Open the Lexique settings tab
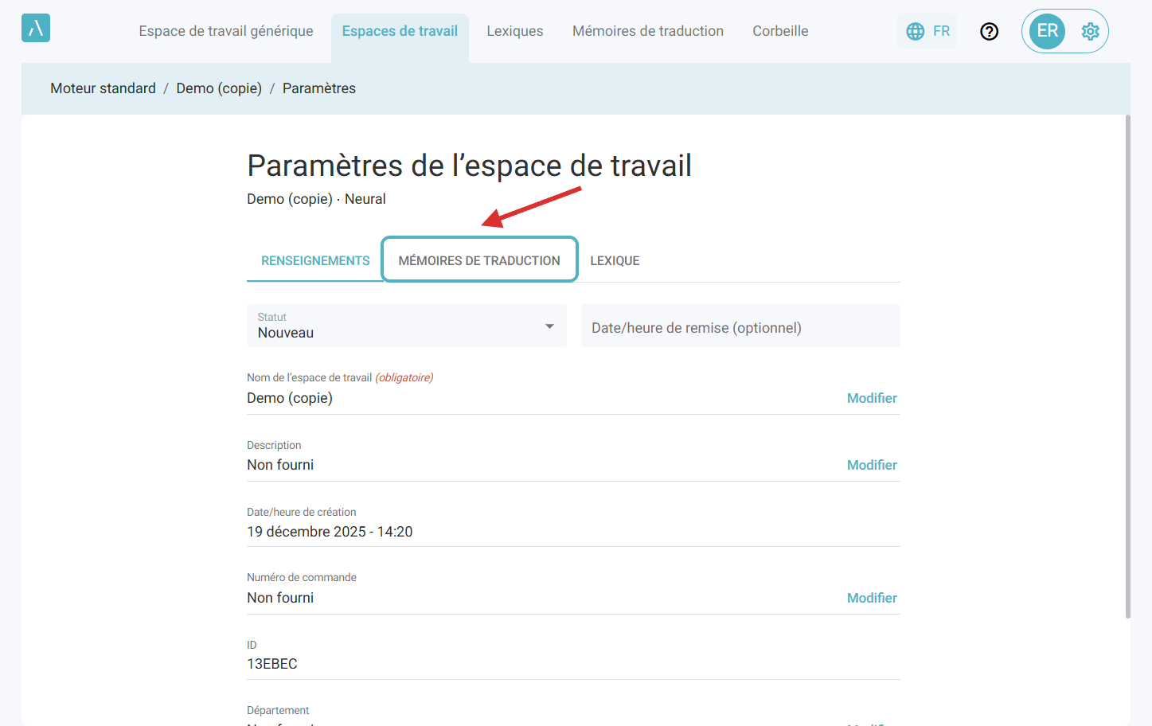Image resolution: width=1152 pixels, height=726 pixels. click(615, 260)
